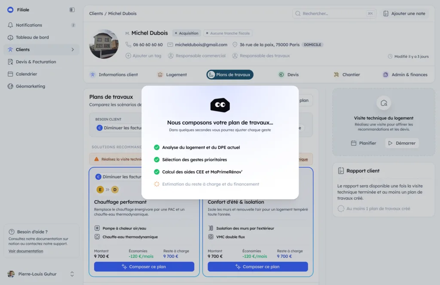This screenshot has width=440, height=285.
Task: Click Michel Dubois's house profile photo
Action: [x=104, y=44]
